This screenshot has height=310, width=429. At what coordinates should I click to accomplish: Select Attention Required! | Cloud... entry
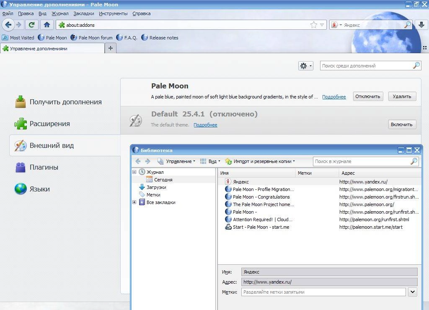(x=320, y=220)
